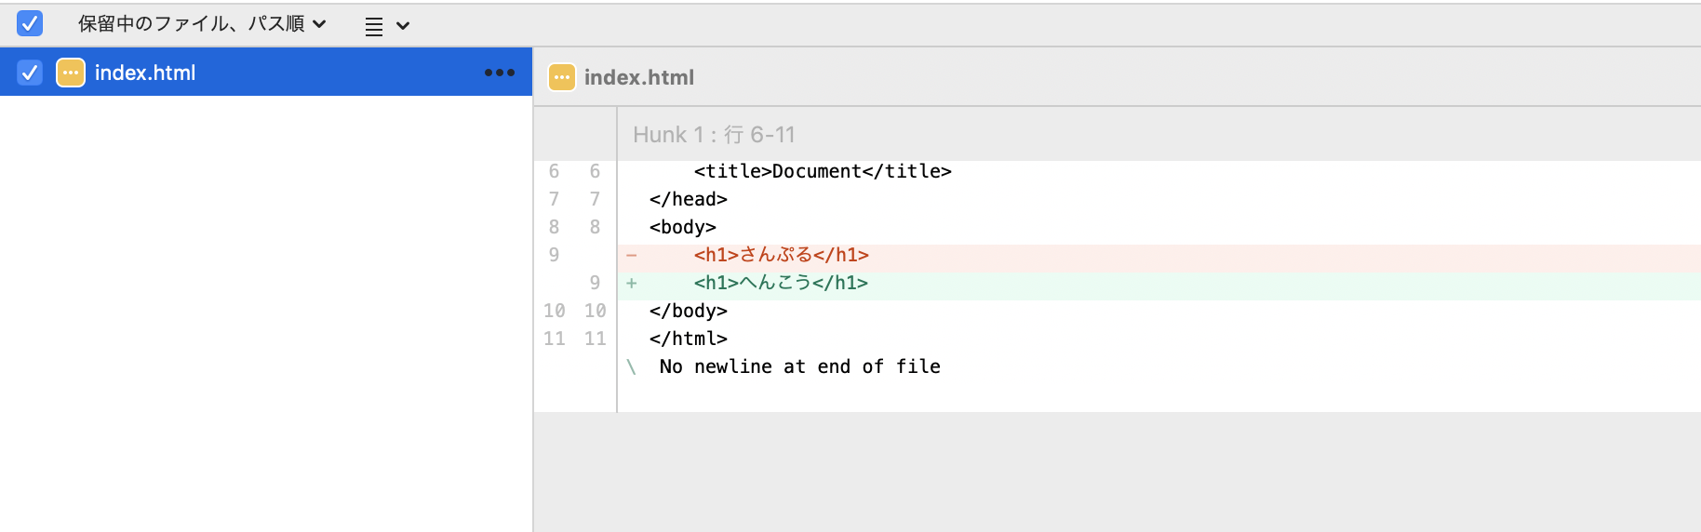Click the Hunk 1 : 行 6-11 header

(x=714, y=135)
